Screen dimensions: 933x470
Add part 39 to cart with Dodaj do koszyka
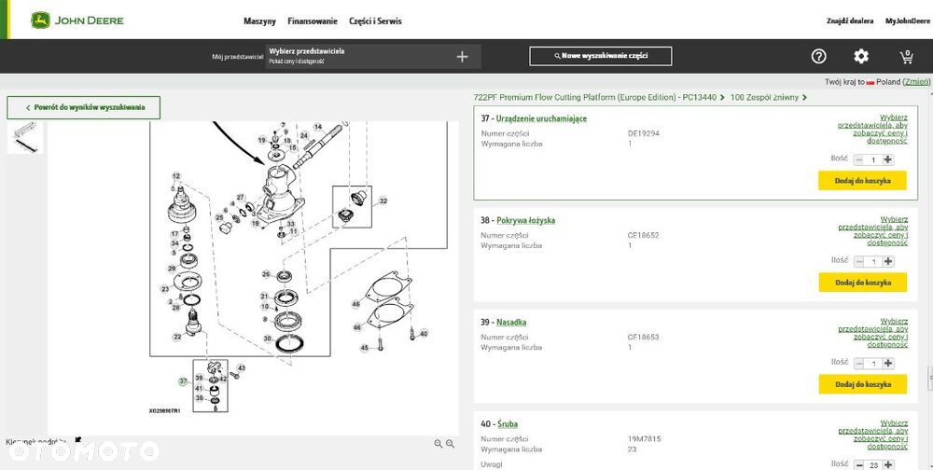(x=863, y=384)
